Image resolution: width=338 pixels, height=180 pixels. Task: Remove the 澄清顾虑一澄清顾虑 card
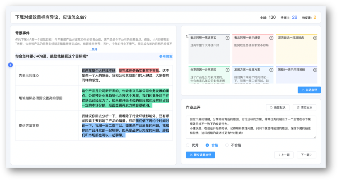(x=315, y=38)
